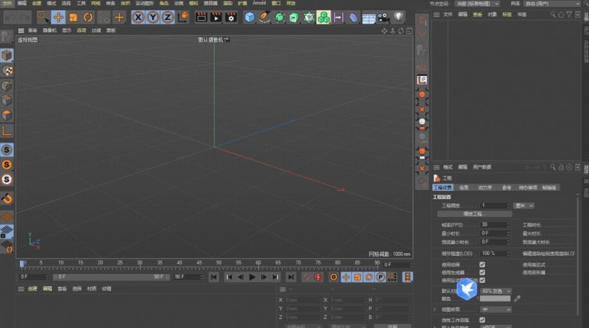The height and width of the screenshot is (328, 589).
Task: Toggle the X axis lock
Action: tap(139, 17)
